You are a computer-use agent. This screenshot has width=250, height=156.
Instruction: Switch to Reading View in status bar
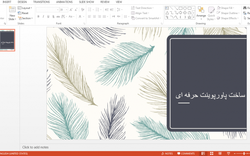(x=220, y=153)
